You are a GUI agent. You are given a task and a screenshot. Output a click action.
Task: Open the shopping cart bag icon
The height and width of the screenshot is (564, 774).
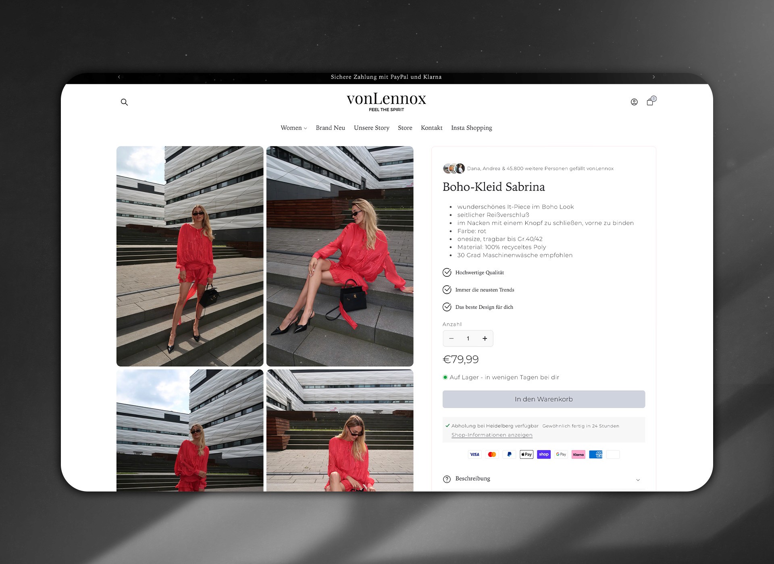click(650, 102)
